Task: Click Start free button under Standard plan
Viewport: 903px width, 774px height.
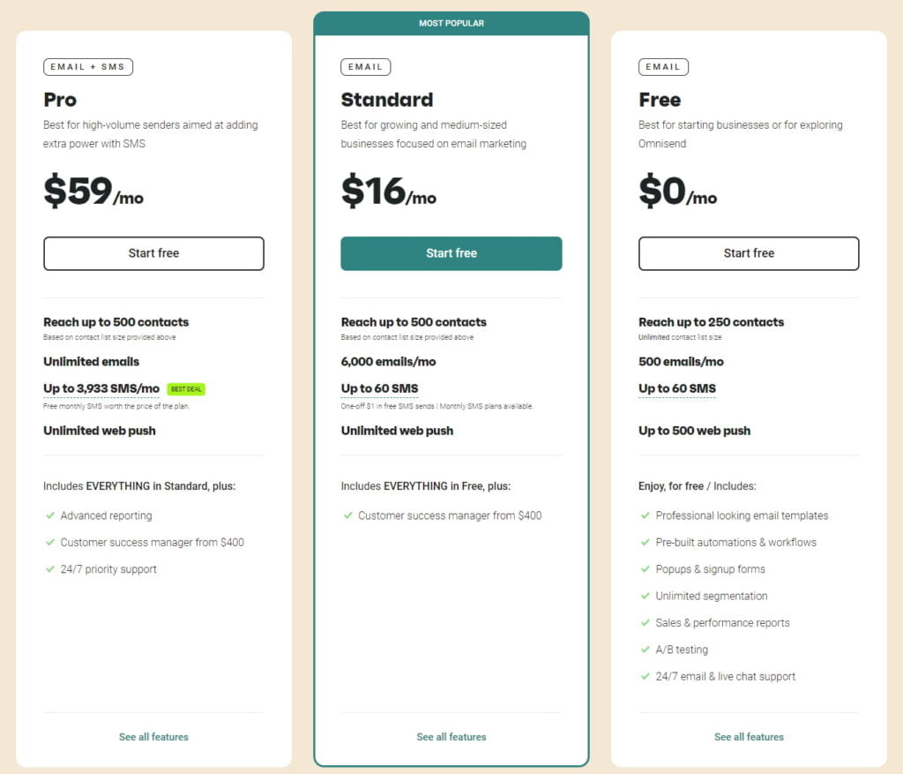Action: tap(451, 253)
